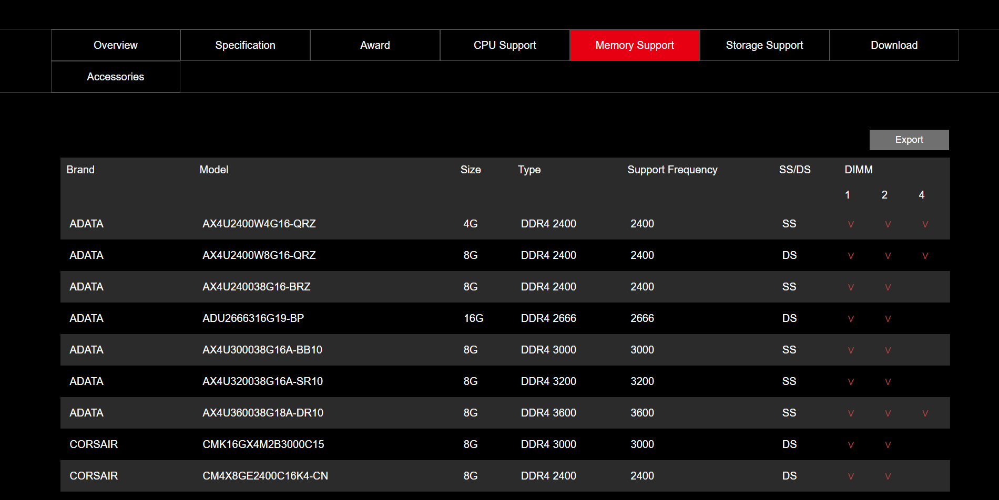Click the DDR4 3600 type cell
Screen dimensions: 999x500
pos(548,413)
